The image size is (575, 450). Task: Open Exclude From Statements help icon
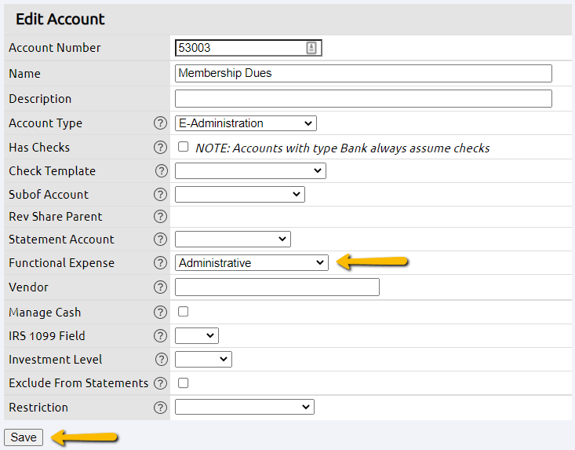(160, 383)
